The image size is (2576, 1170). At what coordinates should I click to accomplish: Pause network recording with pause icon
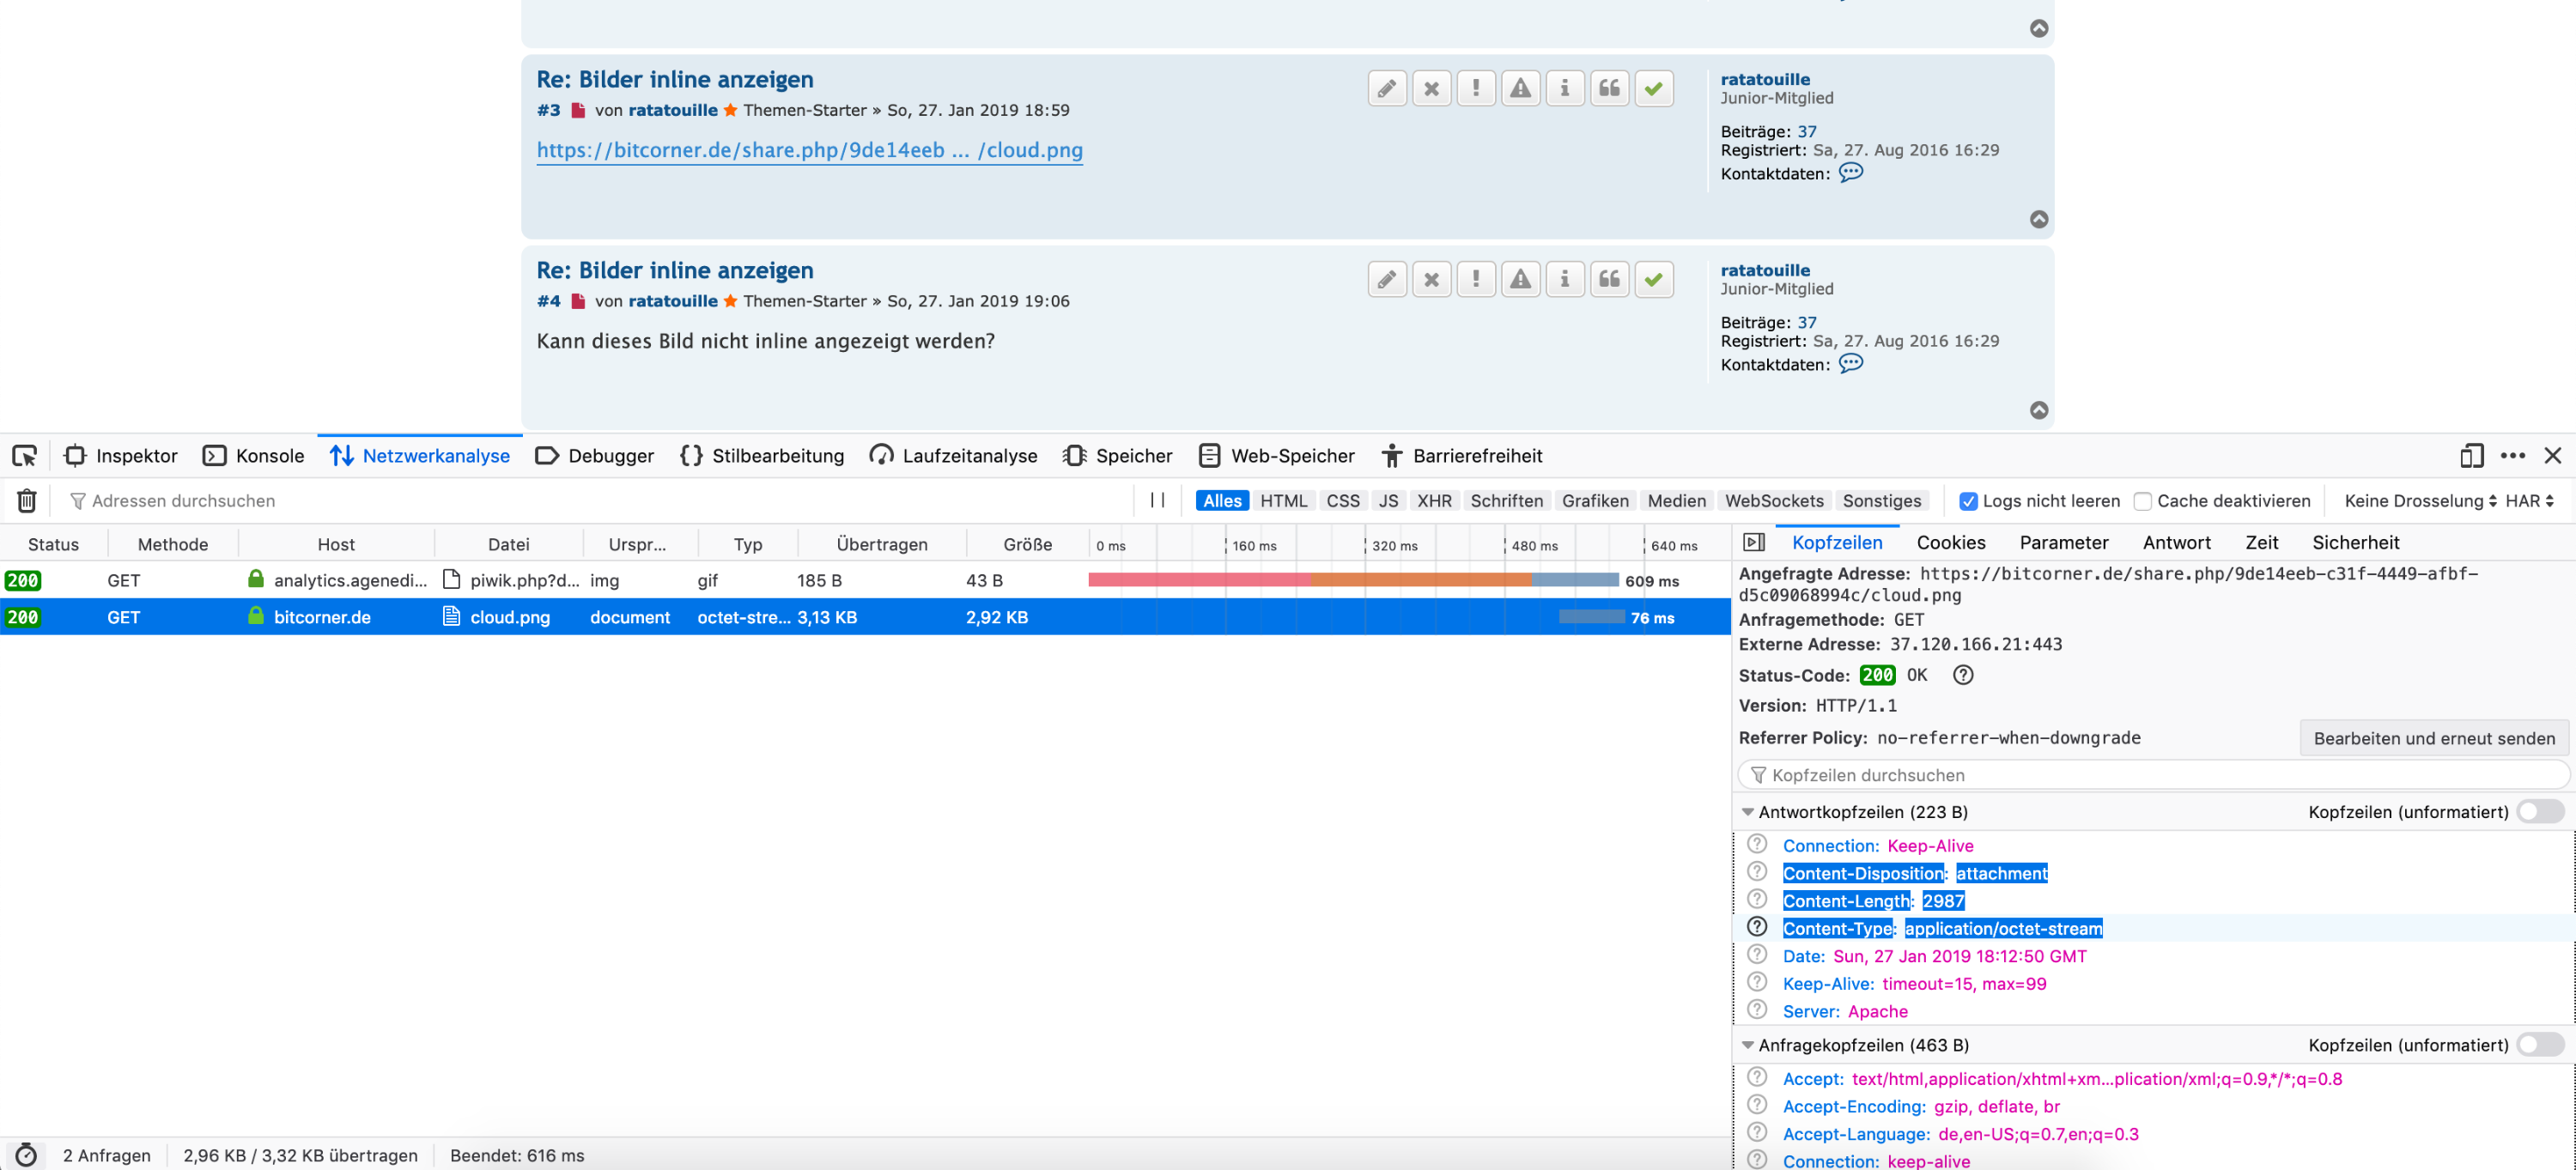(x=1157, y=500)
